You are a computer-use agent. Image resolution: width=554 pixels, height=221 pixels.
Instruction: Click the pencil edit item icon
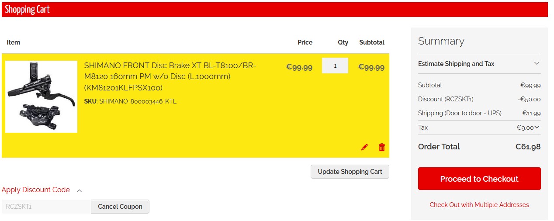(364, 147)
